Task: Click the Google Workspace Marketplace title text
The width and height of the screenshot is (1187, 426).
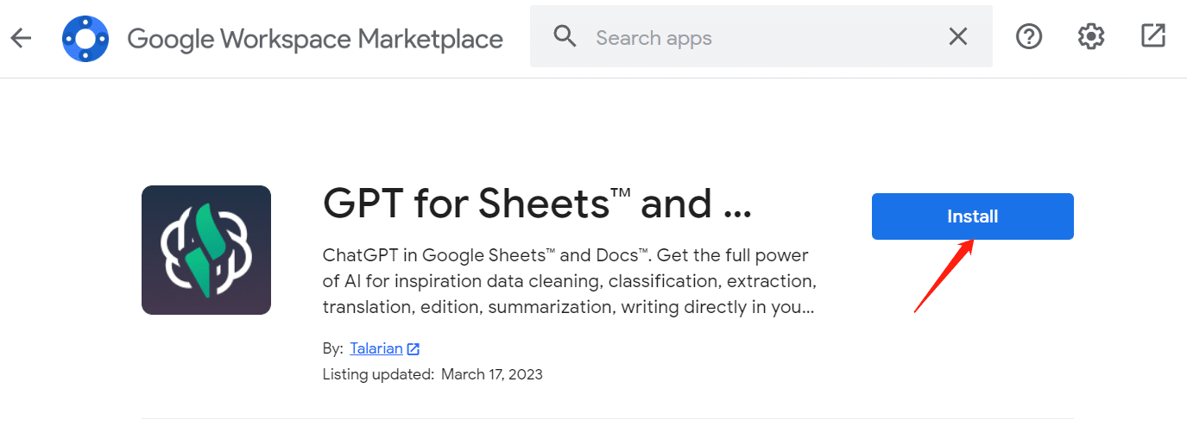Action: pyautogui.click(x=315, y=39)
